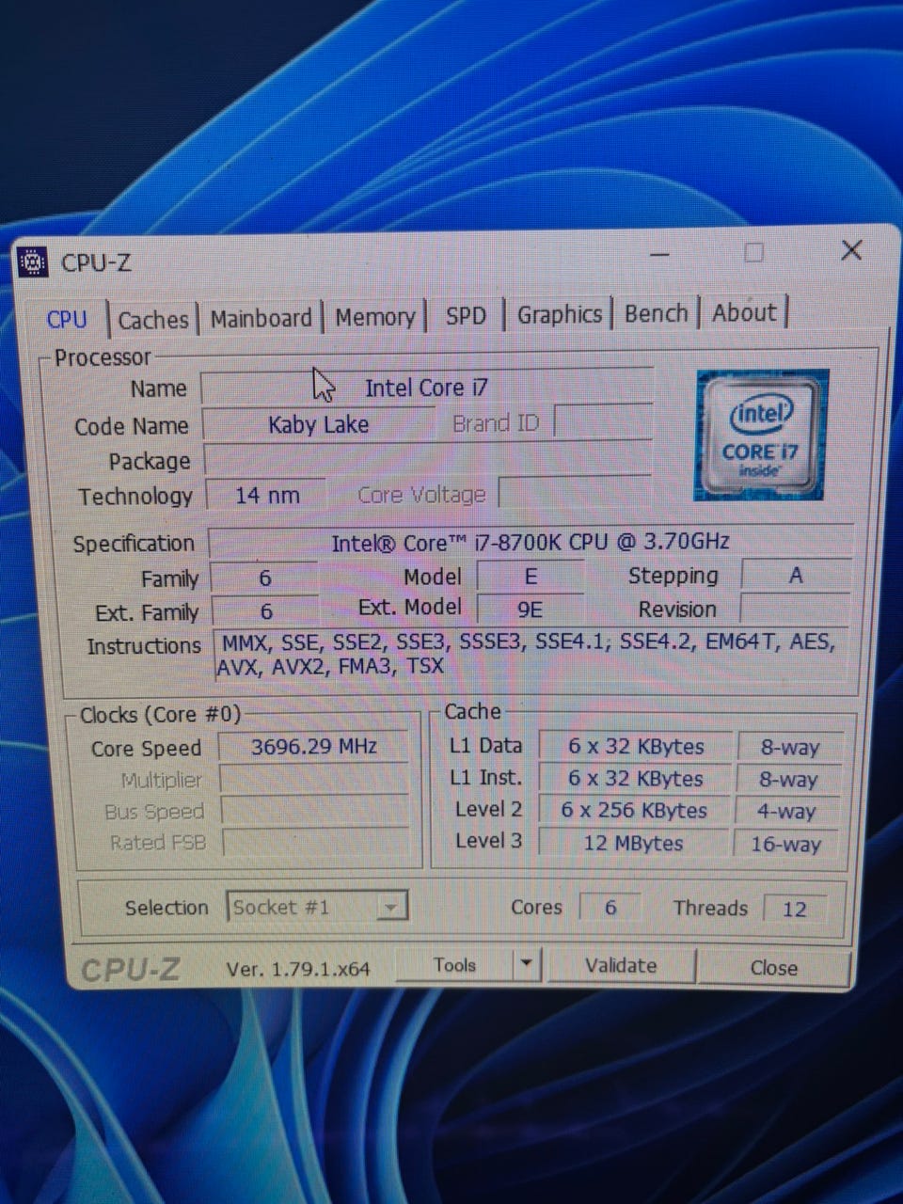Click Level 3 12 MBytes value
This screenshot has width=903, height=1204.
[636, 843]
